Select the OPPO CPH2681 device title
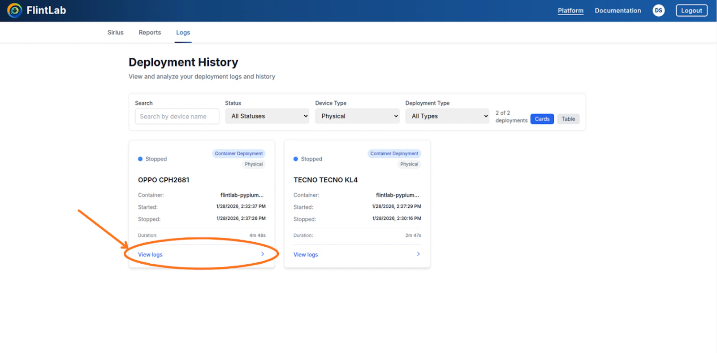Screen dimensions: 717x353 [164, 180]
